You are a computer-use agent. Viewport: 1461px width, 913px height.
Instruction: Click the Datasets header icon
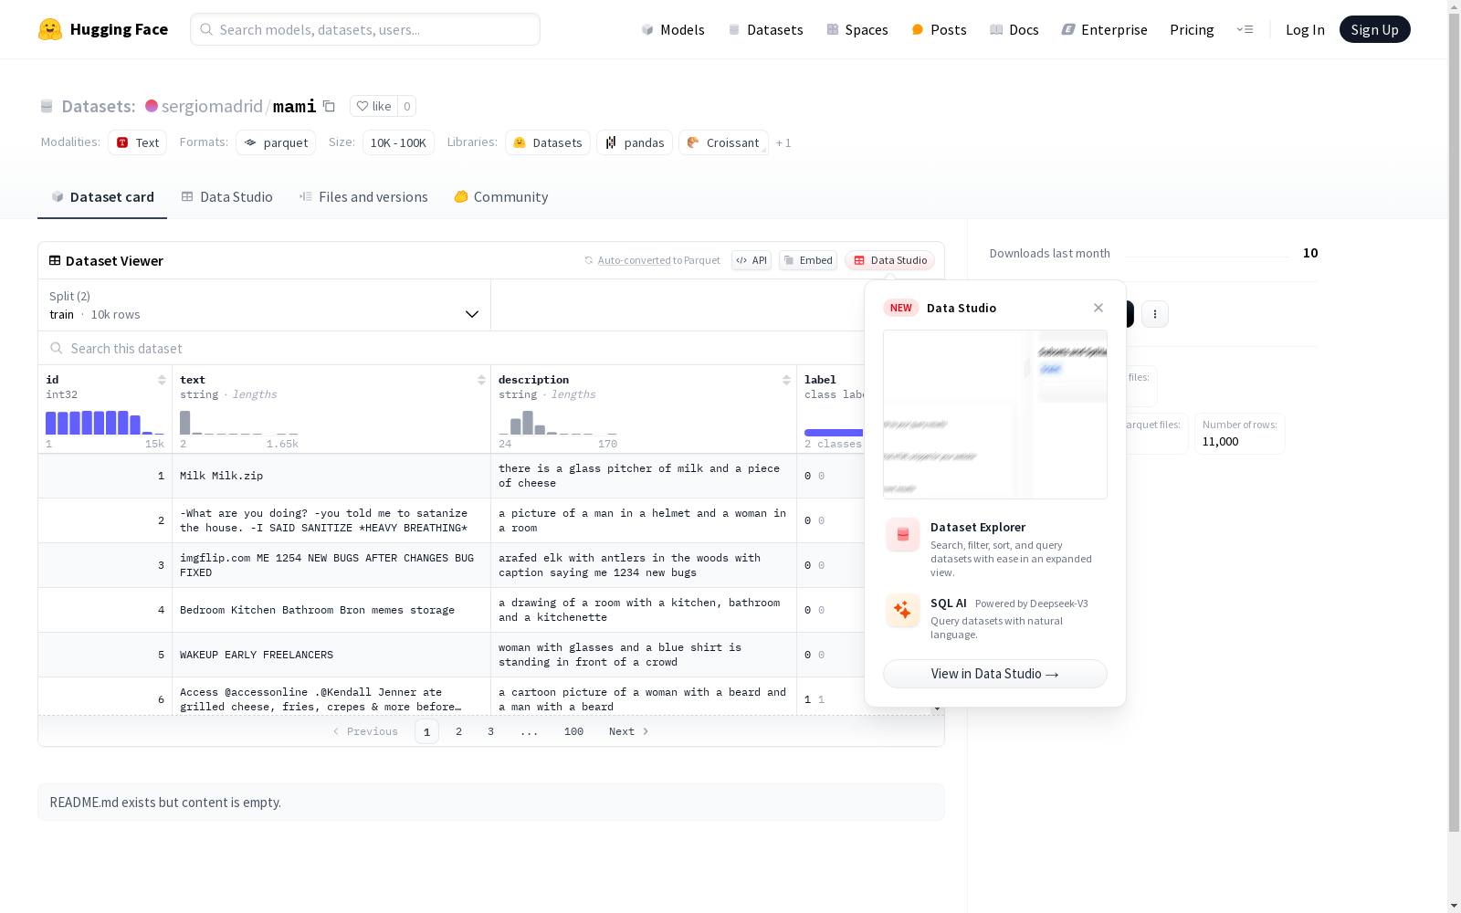[47, 107]
